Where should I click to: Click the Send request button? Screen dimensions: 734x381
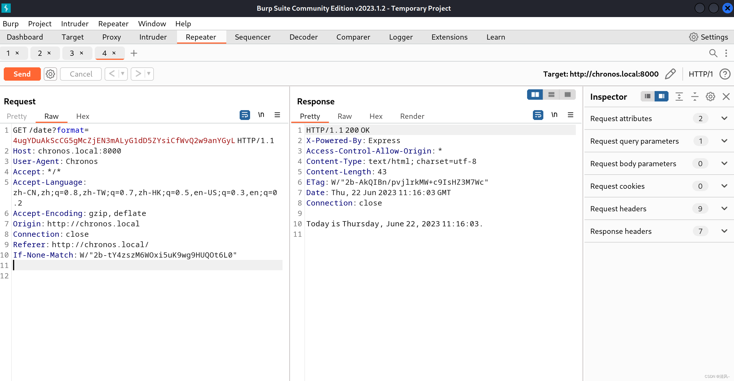point(22,74)
